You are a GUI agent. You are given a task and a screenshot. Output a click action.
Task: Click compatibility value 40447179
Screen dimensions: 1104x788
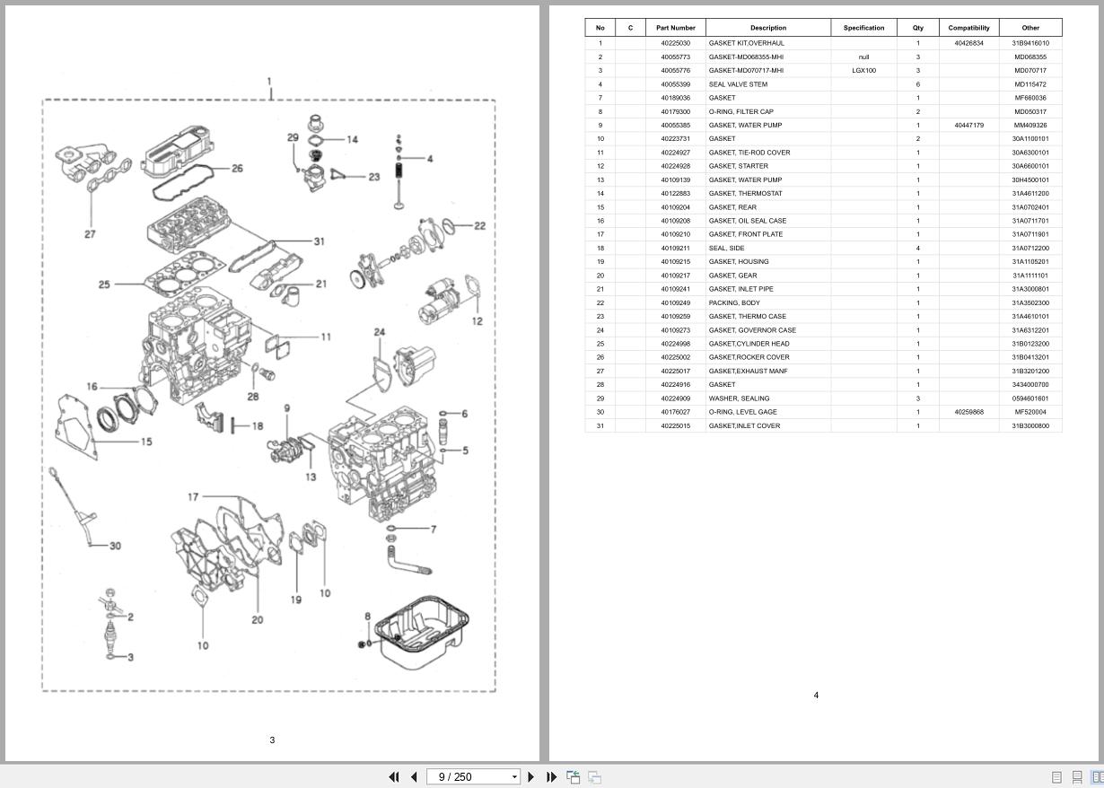969,126
